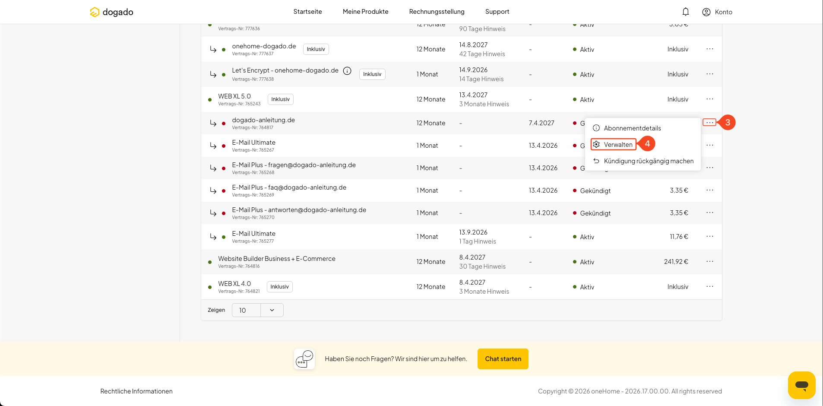The image size is (823, 406).
Task: Open Rechtliche Informationen link
Action: coord(136,391)
